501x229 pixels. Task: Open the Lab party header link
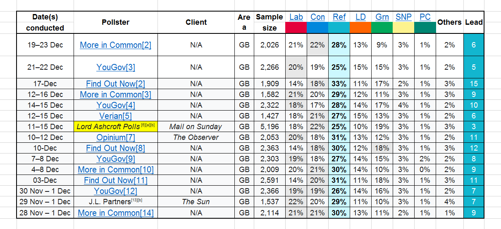pos(296,17)
